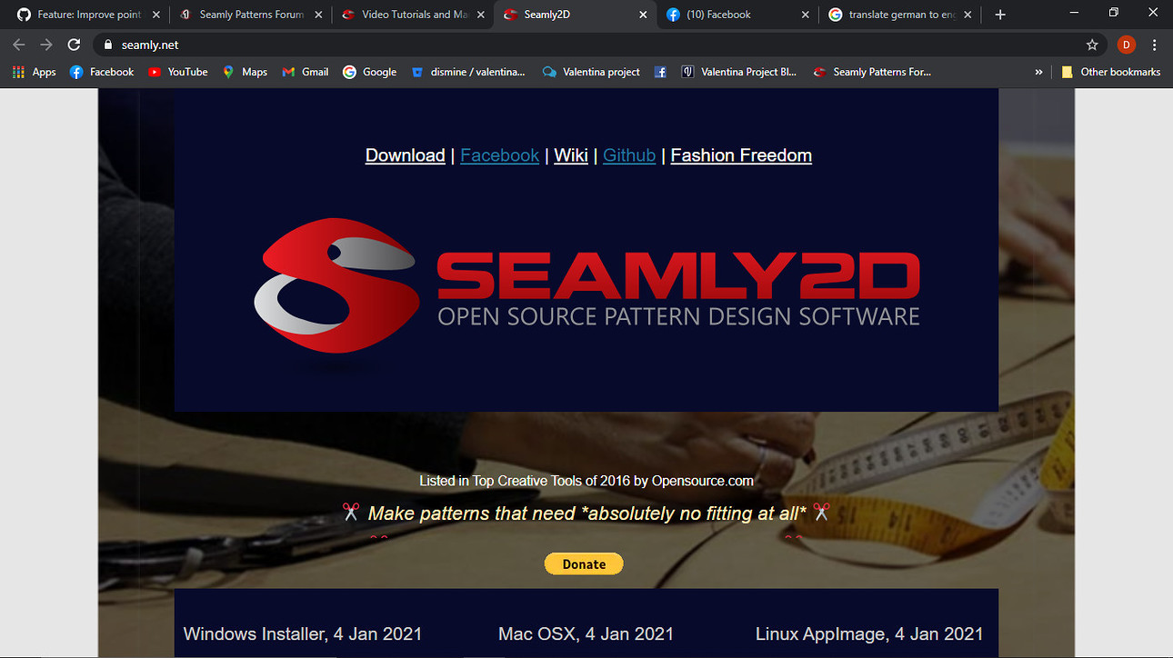Screen dimensions: 1173x658
Task: Open the Maps bookmark shortcut
Action: [244, 72]
